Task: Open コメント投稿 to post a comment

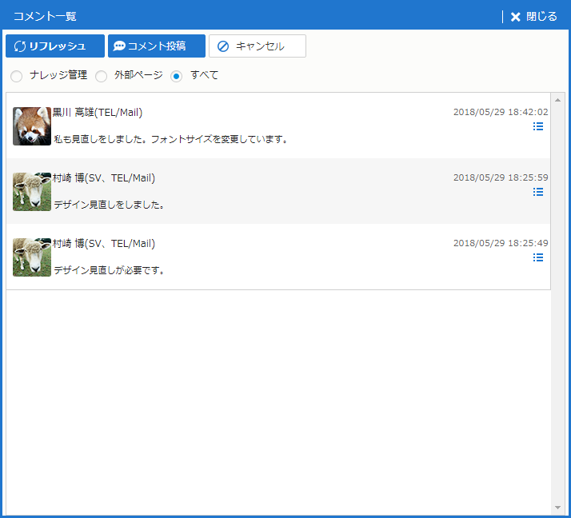Action: [x=157, y=46]
